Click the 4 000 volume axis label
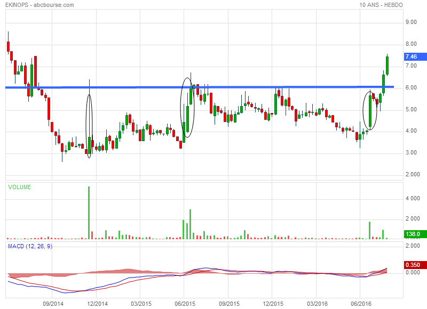This screenshot has width=427, height=309. [413, 198]
